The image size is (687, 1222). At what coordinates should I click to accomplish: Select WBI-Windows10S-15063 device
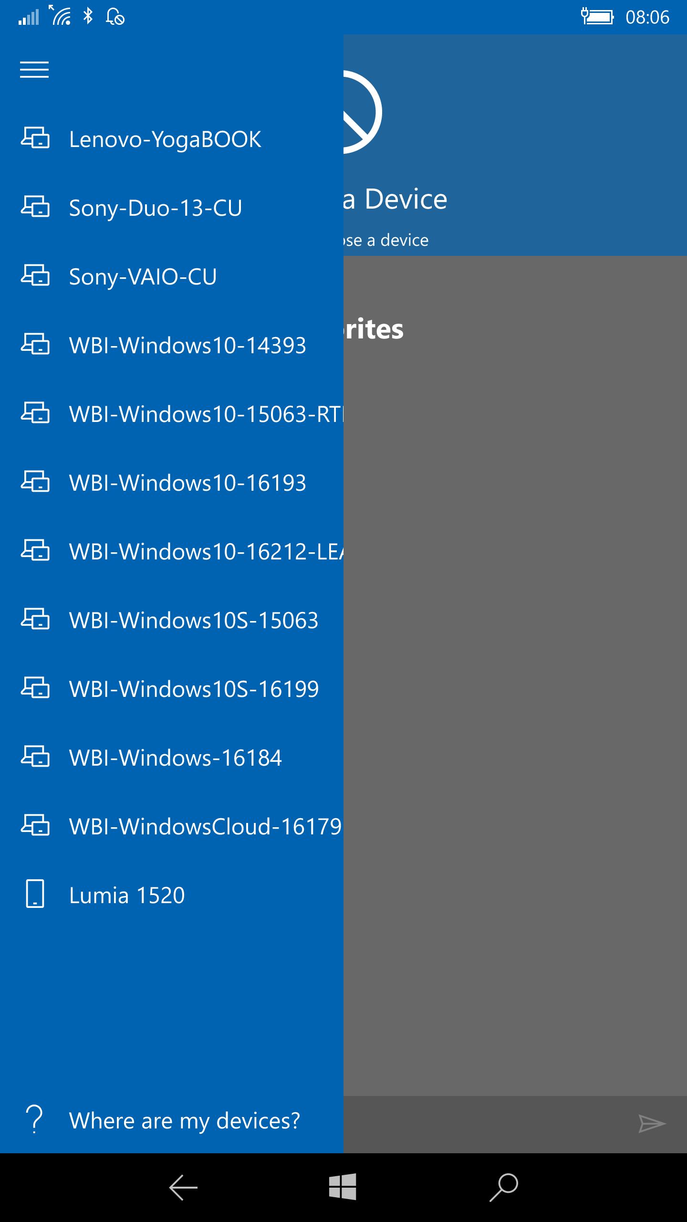[172, 620]
